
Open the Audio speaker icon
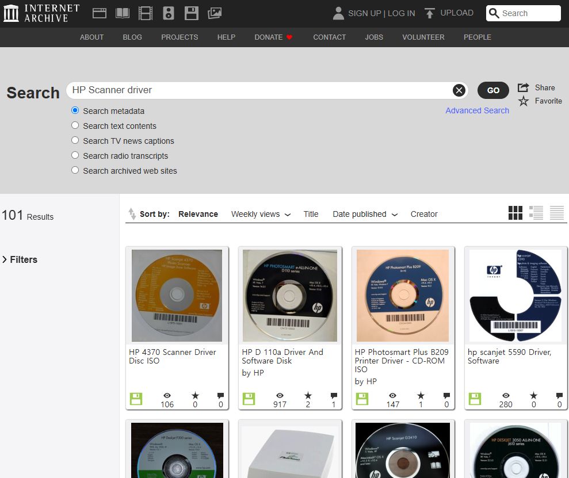(169, 13)
